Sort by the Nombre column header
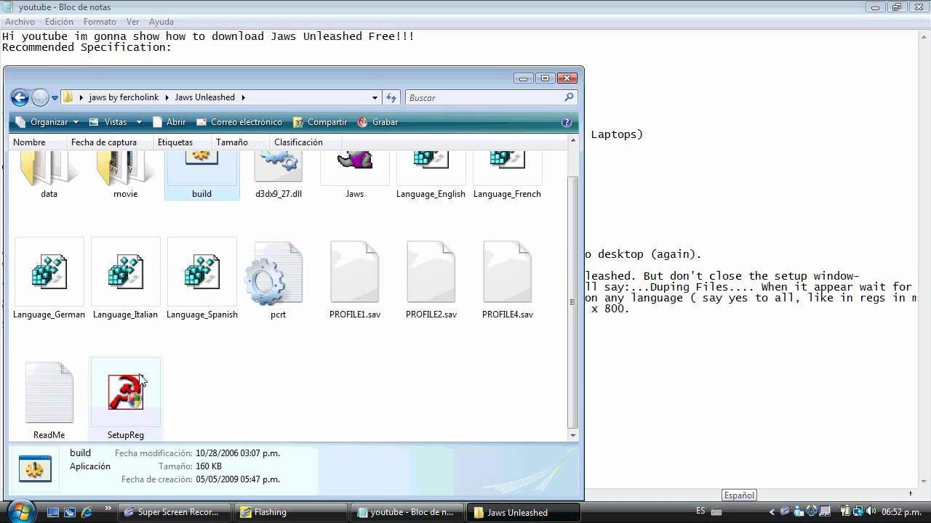Viewport: 931px width, 523px height. (38, 142)
